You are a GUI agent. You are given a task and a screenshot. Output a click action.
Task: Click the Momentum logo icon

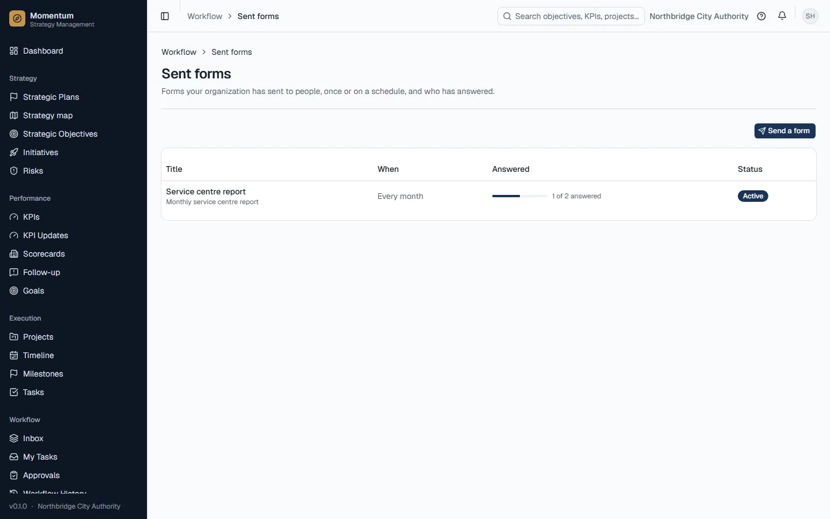tap(17, 19)
